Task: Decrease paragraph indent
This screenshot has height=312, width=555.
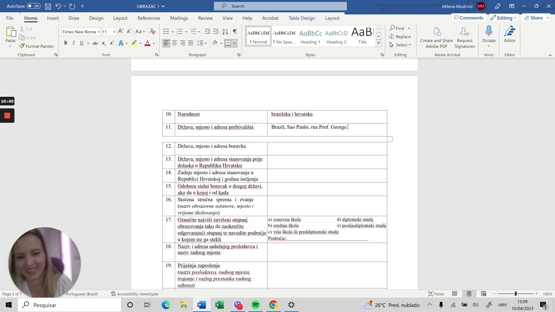Action: point(208,32)
